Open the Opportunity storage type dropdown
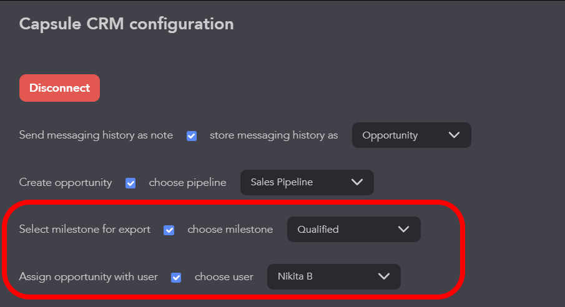The width and height of the screenshot is (565, 307). coord(411,135)
